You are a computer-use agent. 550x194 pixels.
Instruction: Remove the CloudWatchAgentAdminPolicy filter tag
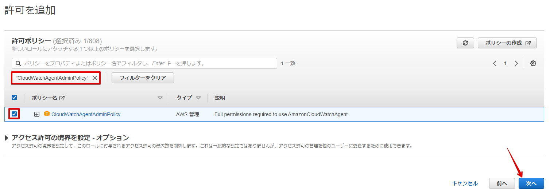point(94,78)
